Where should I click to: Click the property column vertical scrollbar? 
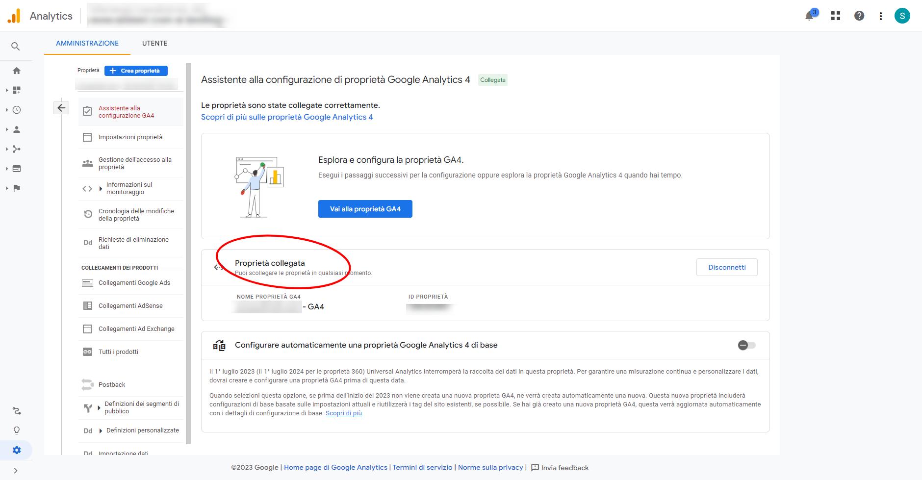click(x=188, y=245)
